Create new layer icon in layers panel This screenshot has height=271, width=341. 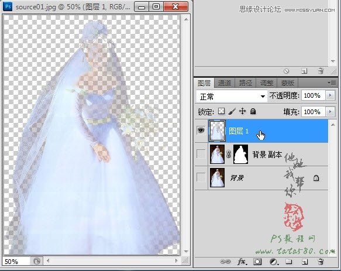[x=305, y=262]
